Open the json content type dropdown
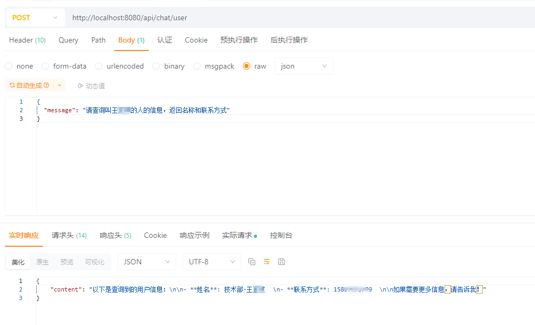 [x=303, y=66]
